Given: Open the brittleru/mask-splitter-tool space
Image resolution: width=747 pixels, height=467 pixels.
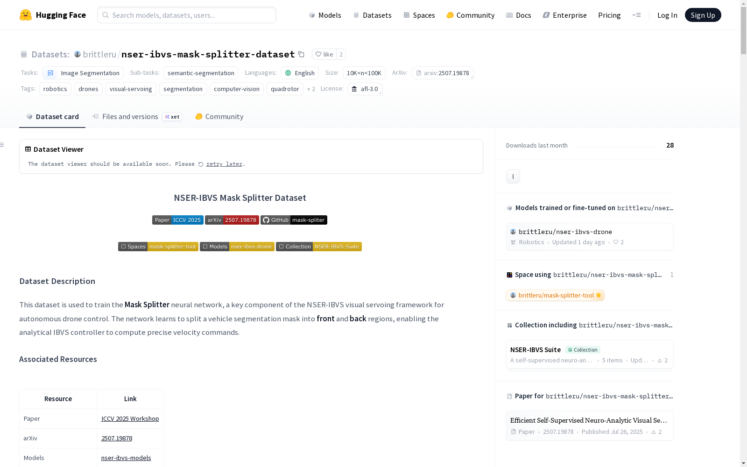Looking at the screenshot, I should pyautogui.click(x=556, y=295).
